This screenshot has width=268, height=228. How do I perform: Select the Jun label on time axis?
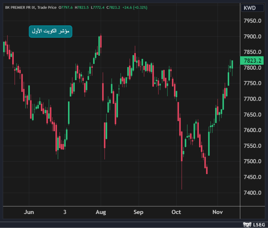click(x=29, y=212)
